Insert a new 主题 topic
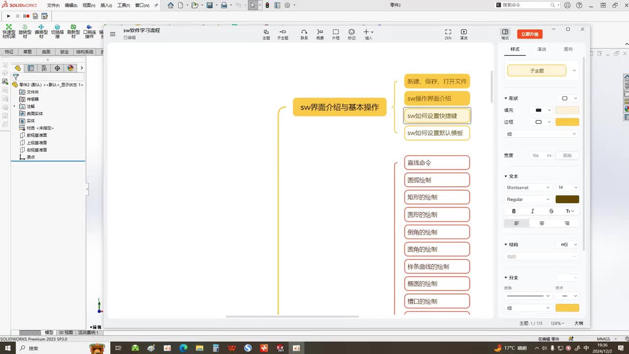 click(266, 34)
